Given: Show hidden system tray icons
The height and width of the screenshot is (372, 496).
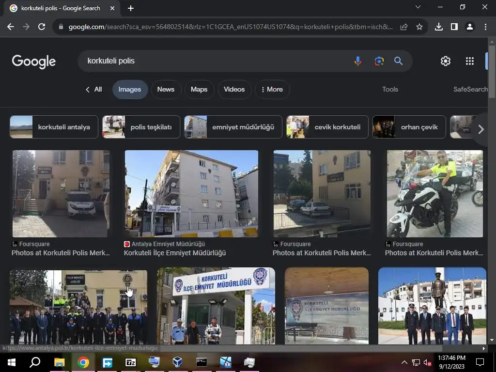Looking at the screenshot, I should tap(404, 362).
